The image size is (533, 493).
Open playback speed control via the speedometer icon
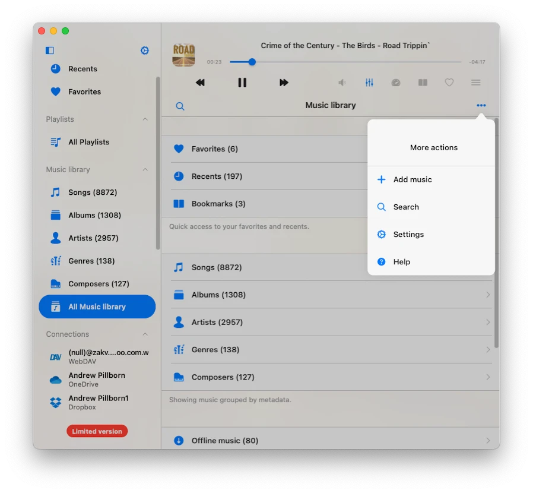pos(396,83)
